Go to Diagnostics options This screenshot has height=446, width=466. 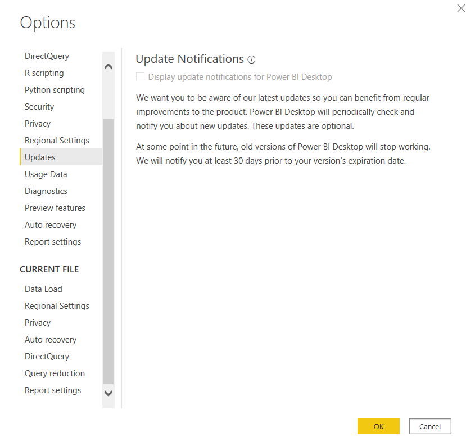pos(46,191)
